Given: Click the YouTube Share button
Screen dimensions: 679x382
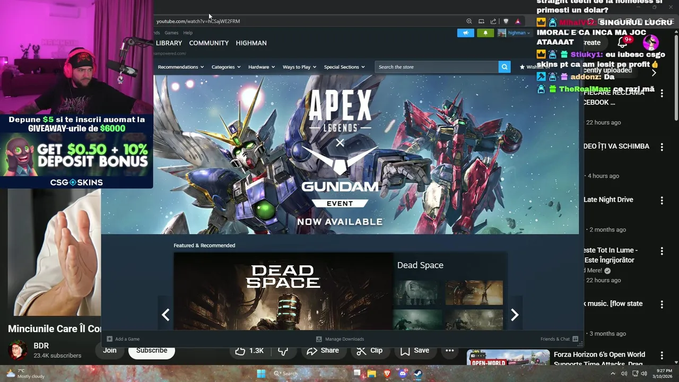Looking at the screenshot, I should (x=323, y=351).
